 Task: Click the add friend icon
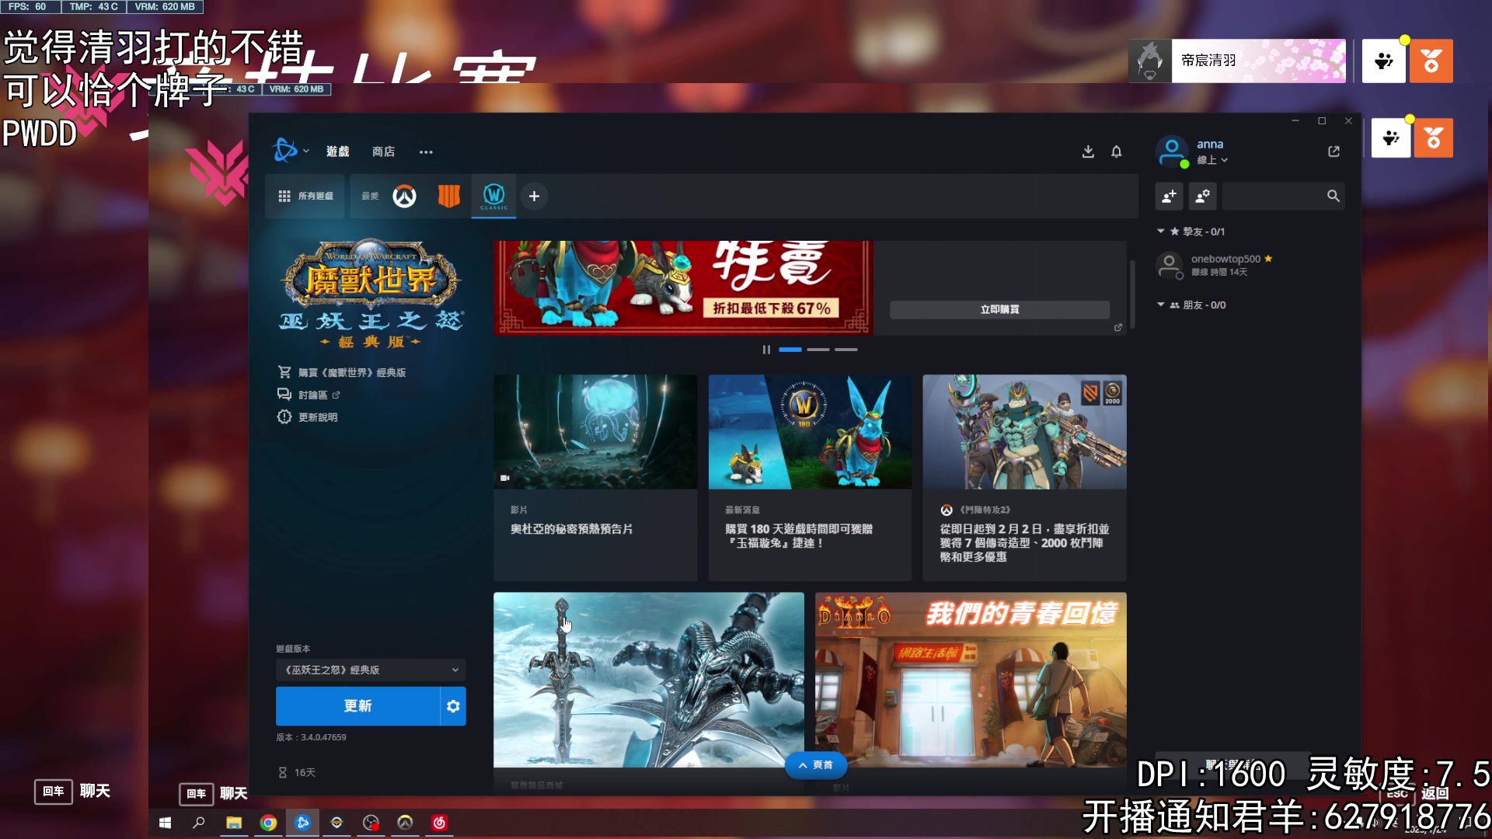click(x=1169, y=197)
